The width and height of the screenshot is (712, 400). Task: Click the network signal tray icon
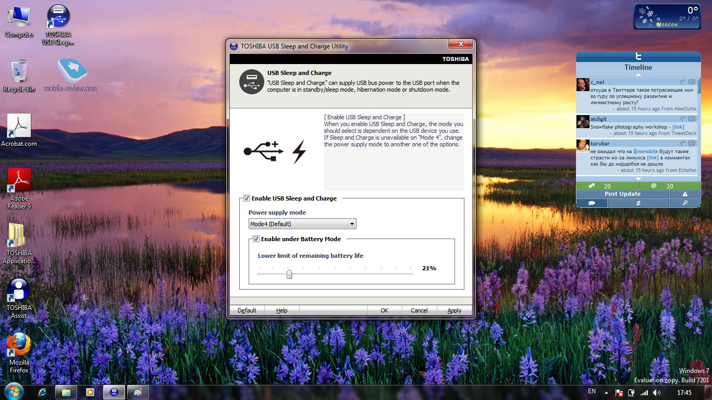click(x=644, y=393)
